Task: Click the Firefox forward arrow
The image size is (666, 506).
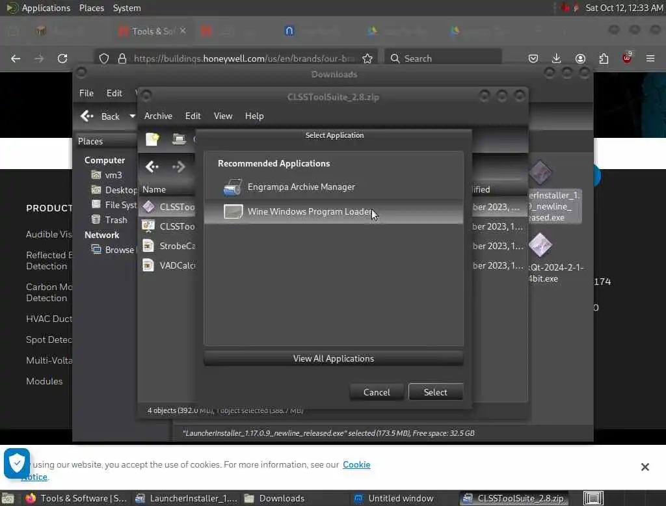Action: click(39, 59)
